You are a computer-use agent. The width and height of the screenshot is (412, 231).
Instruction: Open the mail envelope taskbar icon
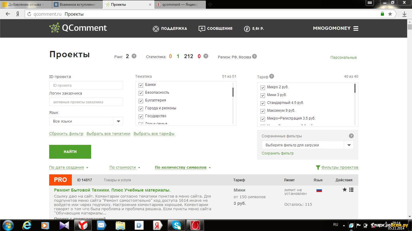click(x=102, y=225)
